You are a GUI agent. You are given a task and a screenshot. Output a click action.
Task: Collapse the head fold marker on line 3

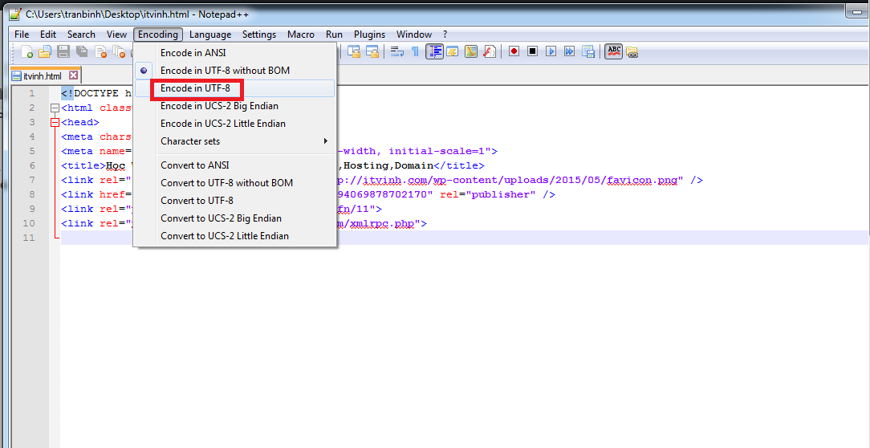point(55,122)
